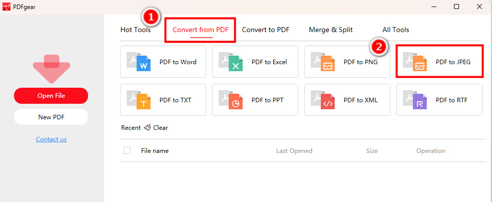Switch to the Convert to PDF tab

click(266, 30)
